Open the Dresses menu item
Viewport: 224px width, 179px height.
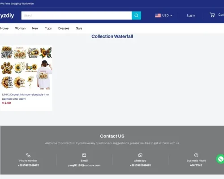pyautogui.click(x=64, y=28)
